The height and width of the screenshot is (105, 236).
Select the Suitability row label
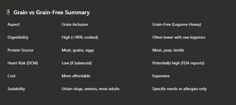16,89
